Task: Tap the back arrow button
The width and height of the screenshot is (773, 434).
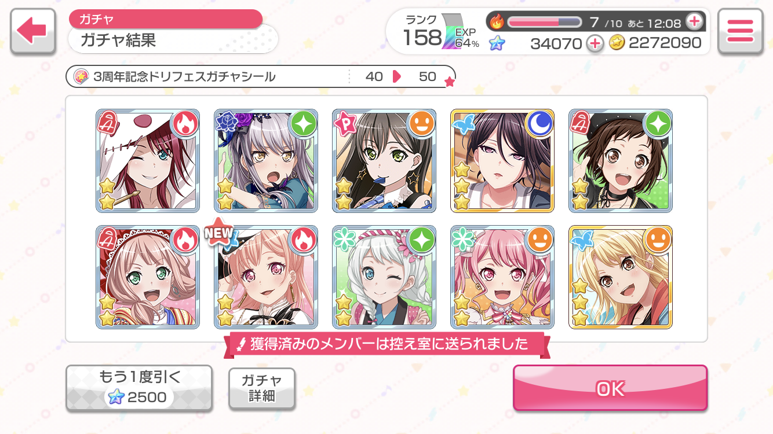Action: [33, 31]
